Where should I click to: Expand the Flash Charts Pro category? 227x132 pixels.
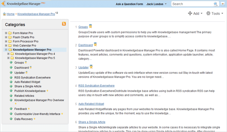coord(6,37)
